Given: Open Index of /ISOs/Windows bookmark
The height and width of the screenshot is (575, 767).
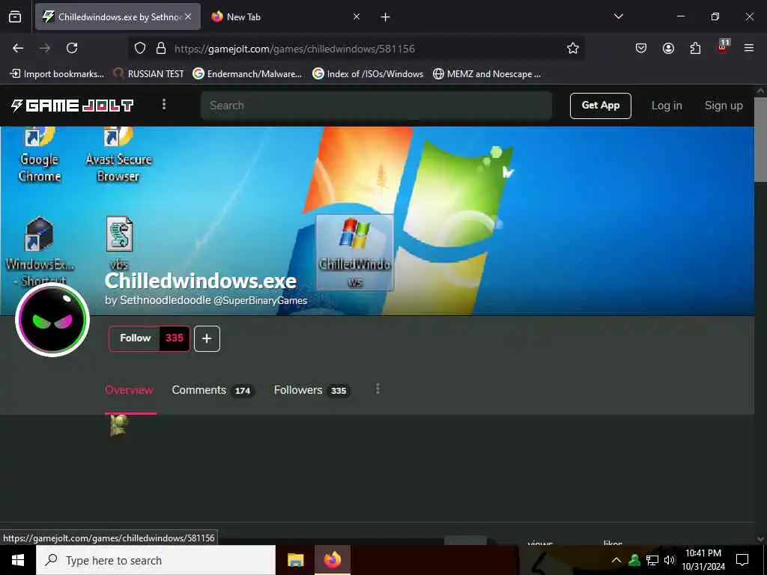Looking at the screenshot, I should 368,74.
